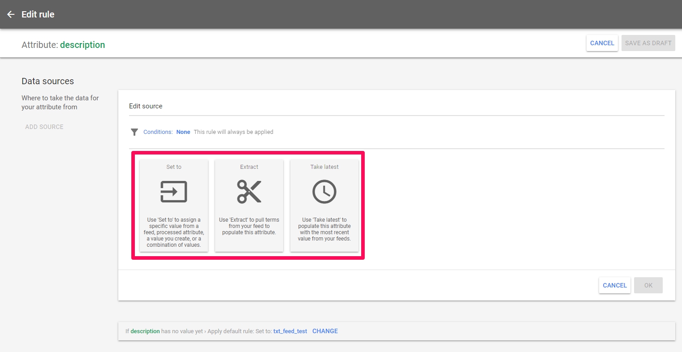
Task: Click the SAVE AS DRAFT button
Action: [x=648, y=43]
